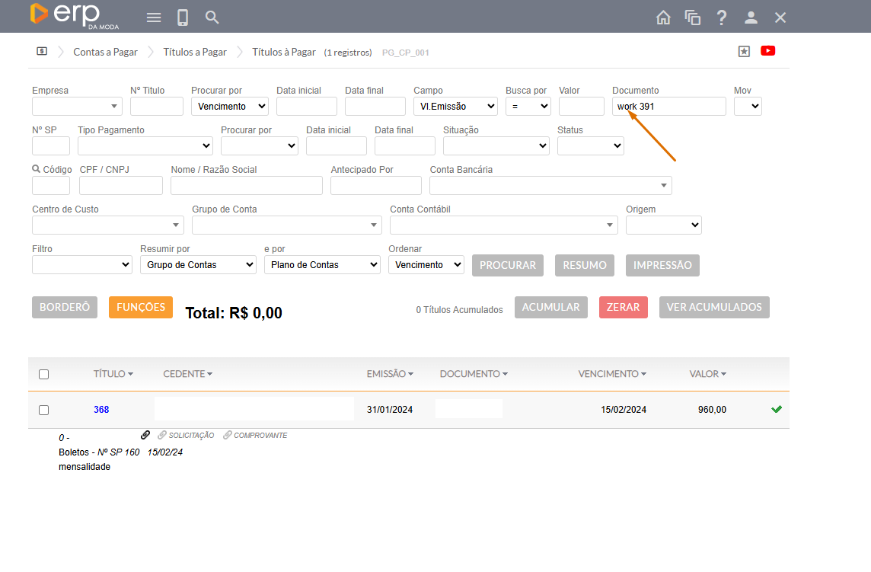
Task: Open the help question mark icon
Action: pyautogui.click(x=722, y=18)
